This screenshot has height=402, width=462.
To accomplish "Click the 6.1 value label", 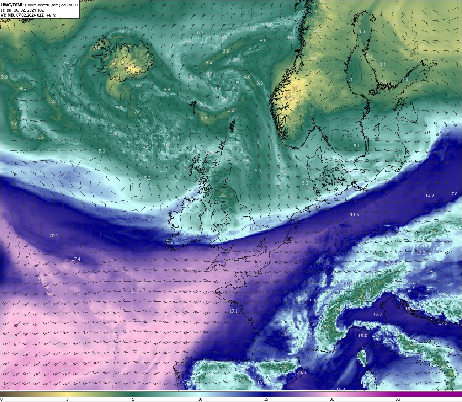I will pos(397,156).
